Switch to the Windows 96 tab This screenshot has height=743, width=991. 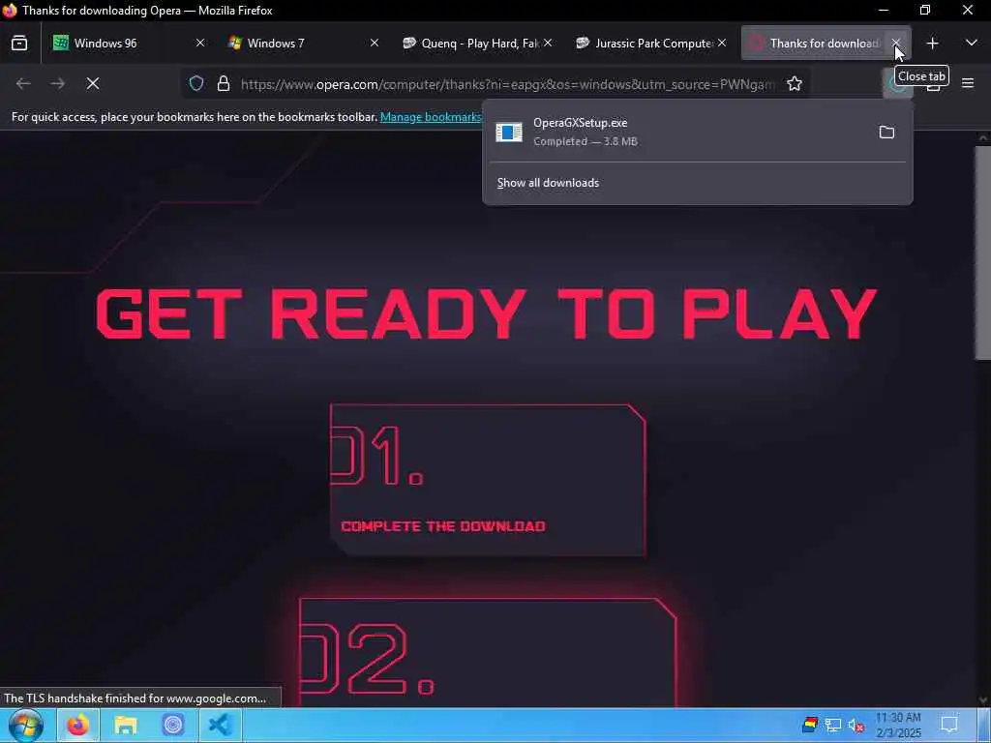pos(129,43)
